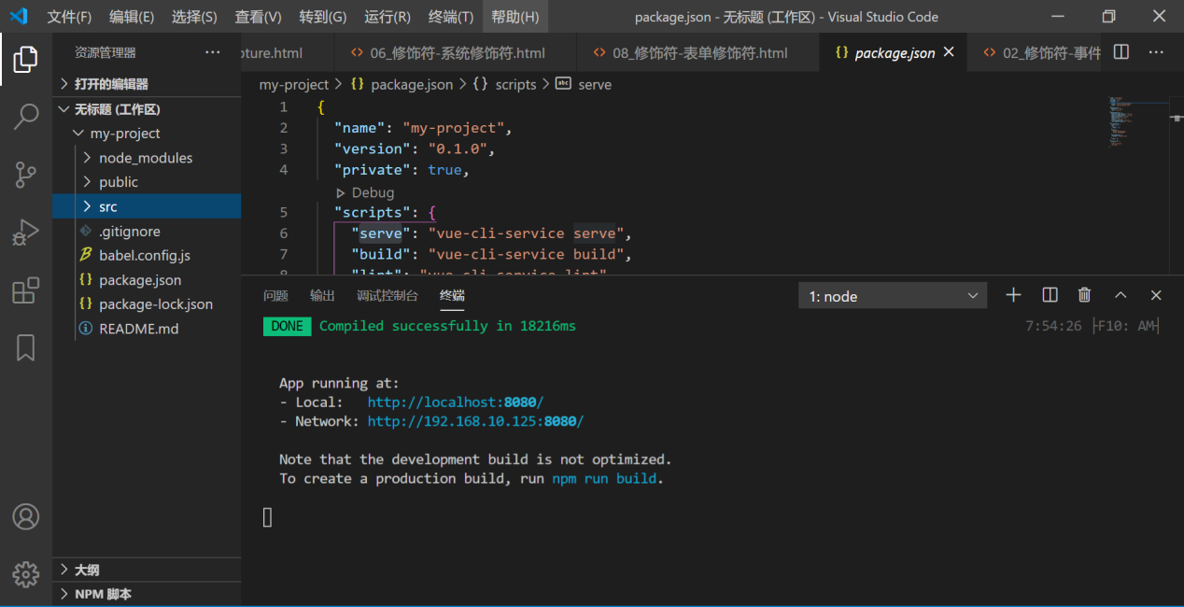Open the Source Control view
Image resolution: width=1184 pixels, height=607 pixels.
click(25, 174)
